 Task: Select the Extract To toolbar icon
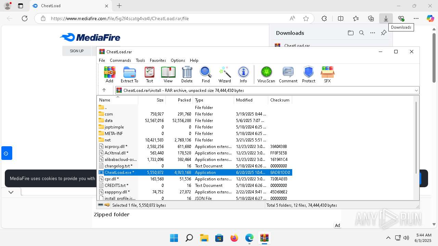pos(129,74)
